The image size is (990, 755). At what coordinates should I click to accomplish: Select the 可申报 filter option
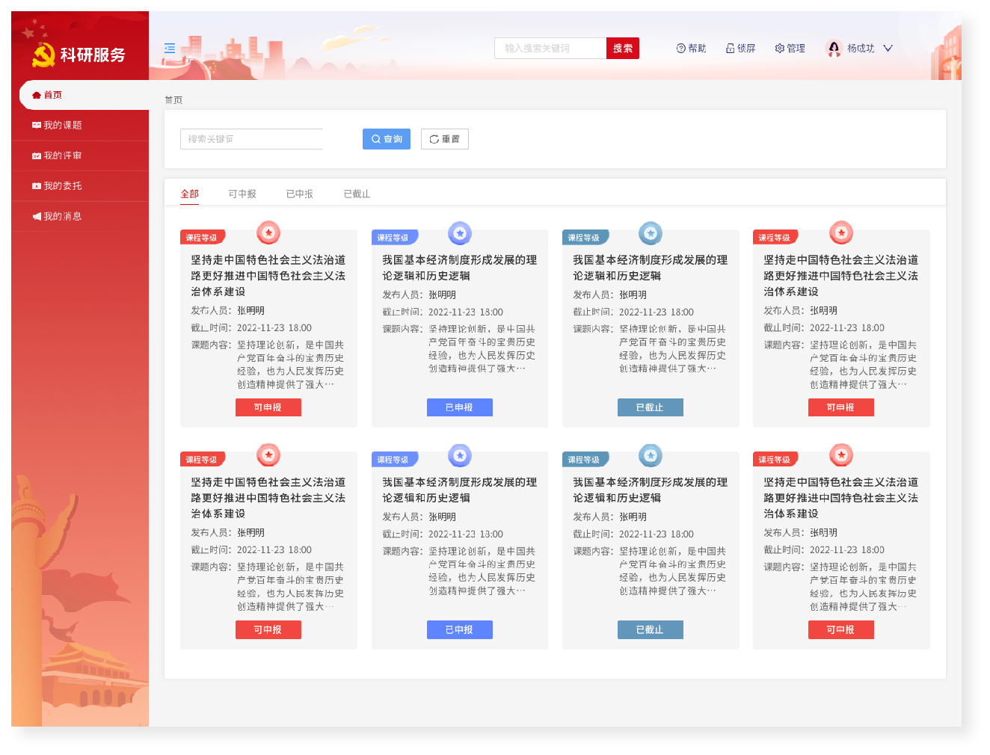tap(242, 193)
